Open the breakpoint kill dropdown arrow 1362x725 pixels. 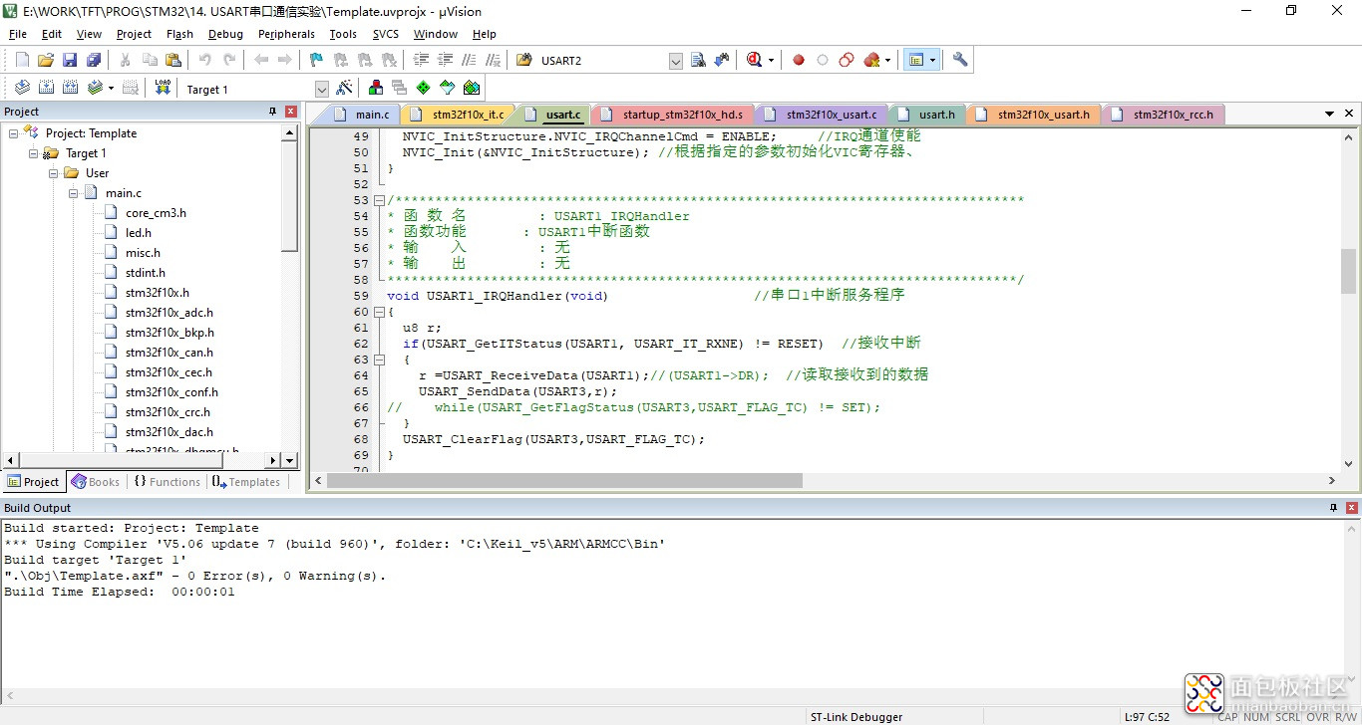click(x=887, y=61)
